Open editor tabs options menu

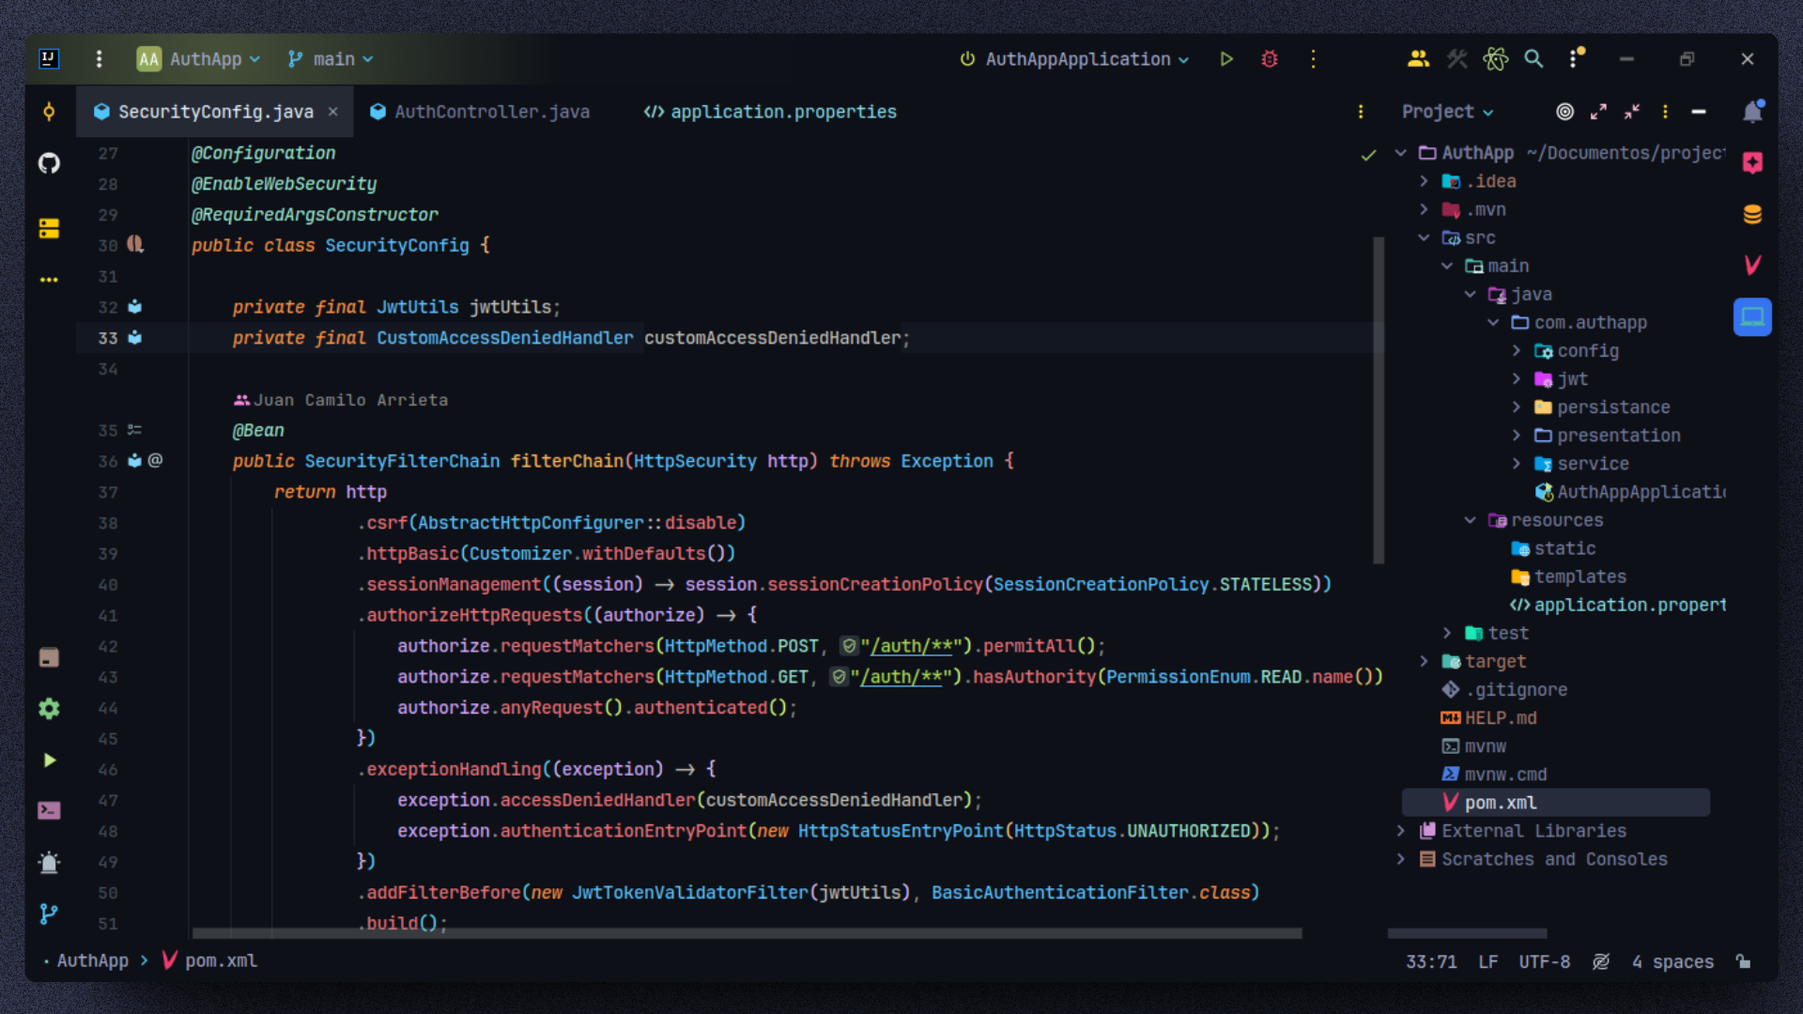pyautogui.click(x=1361, y=112)
